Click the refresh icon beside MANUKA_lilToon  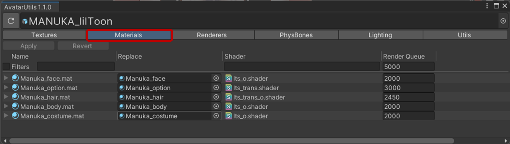pyautogui.click(x=11, y=21)
